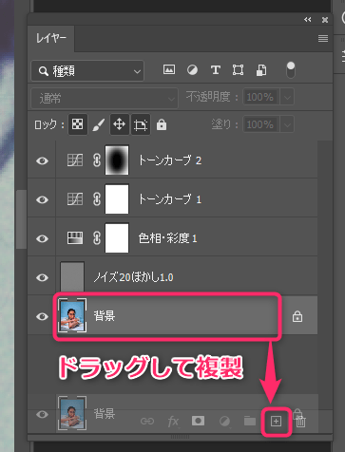Toggle mask link on トーンカーブ 2
The image size is (345, 452).
click(97, 160)
